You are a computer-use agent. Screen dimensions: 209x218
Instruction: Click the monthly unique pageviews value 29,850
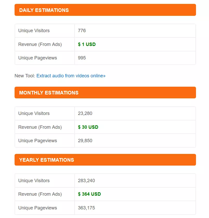click(85, 141)
